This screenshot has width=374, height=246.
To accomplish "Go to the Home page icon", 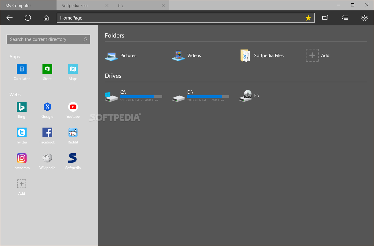I will click(x=46, y=18).
